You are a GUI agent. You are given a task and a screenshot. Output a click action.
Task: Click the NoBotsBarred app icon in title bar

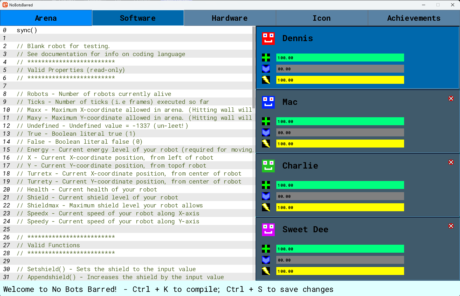tap(5, 5)
